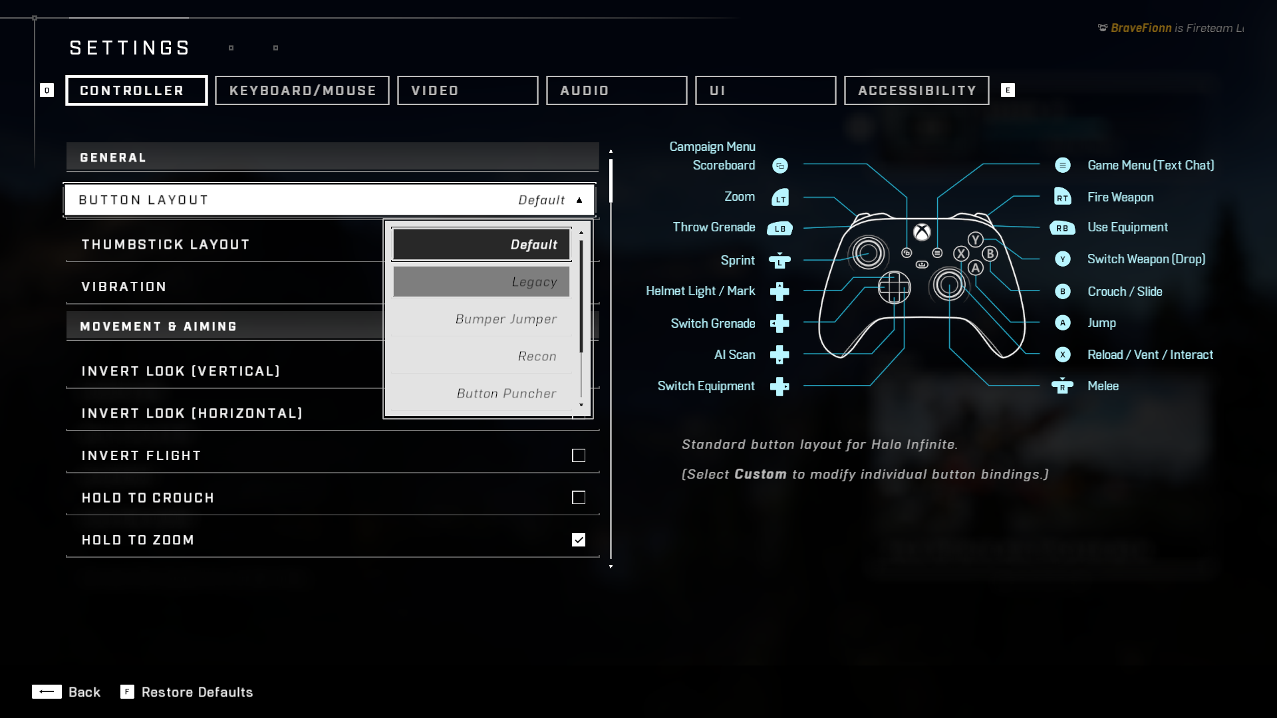Select the A button Jump icon
Viewport: 1277px width, 718px height.
click(x=1063, y=323)
